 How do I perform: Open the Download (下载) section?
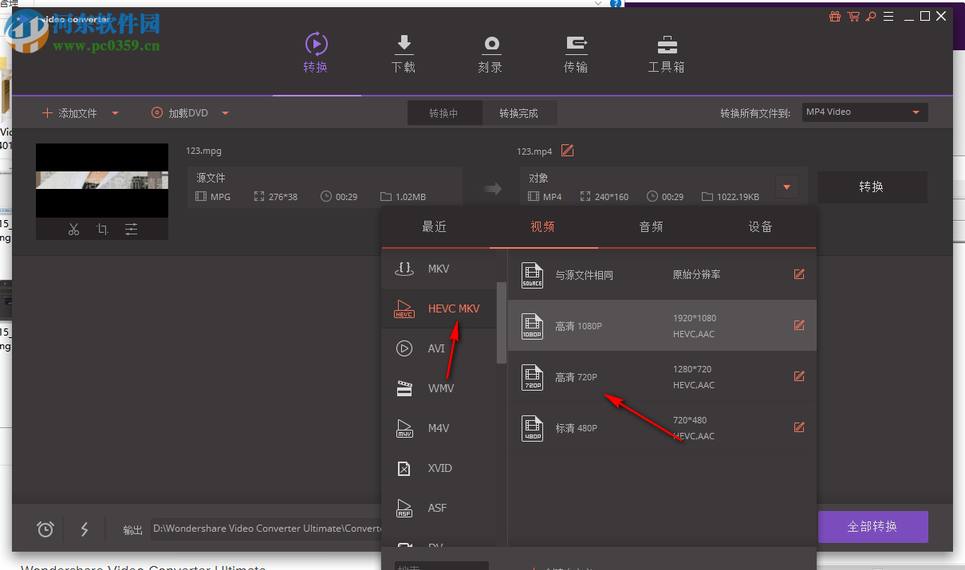tap(404, 54)
